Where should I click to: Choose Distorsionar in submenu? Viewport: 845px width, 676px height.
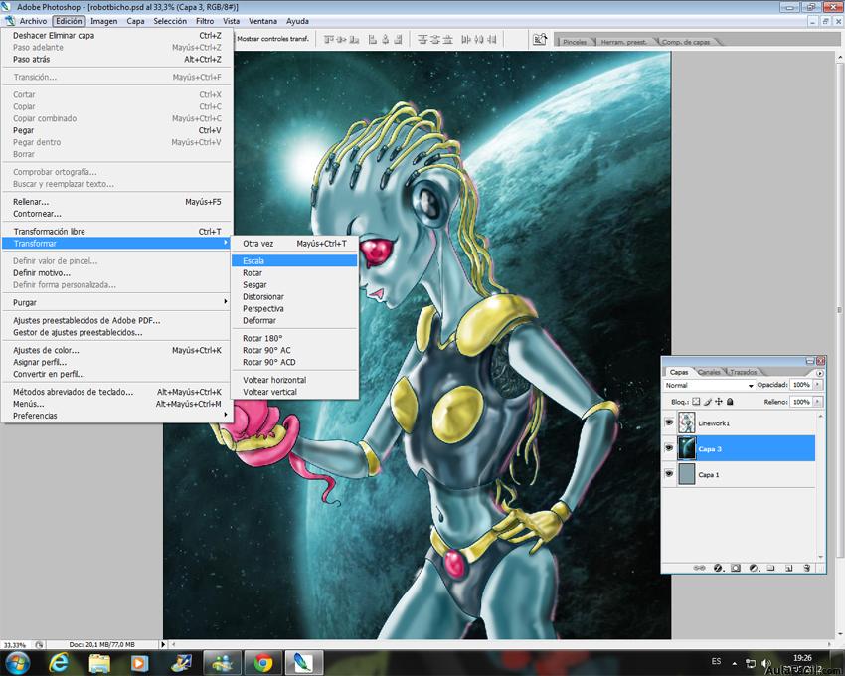pos(294,297)
